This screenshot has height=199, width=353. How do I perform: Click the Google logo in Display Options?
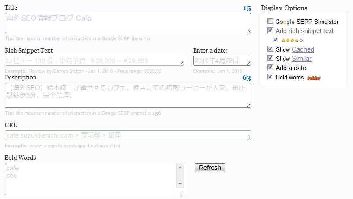[x=285, y=22]
